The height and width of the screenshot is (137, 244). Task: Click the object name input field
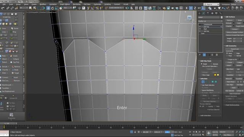(x=209, y=18)
